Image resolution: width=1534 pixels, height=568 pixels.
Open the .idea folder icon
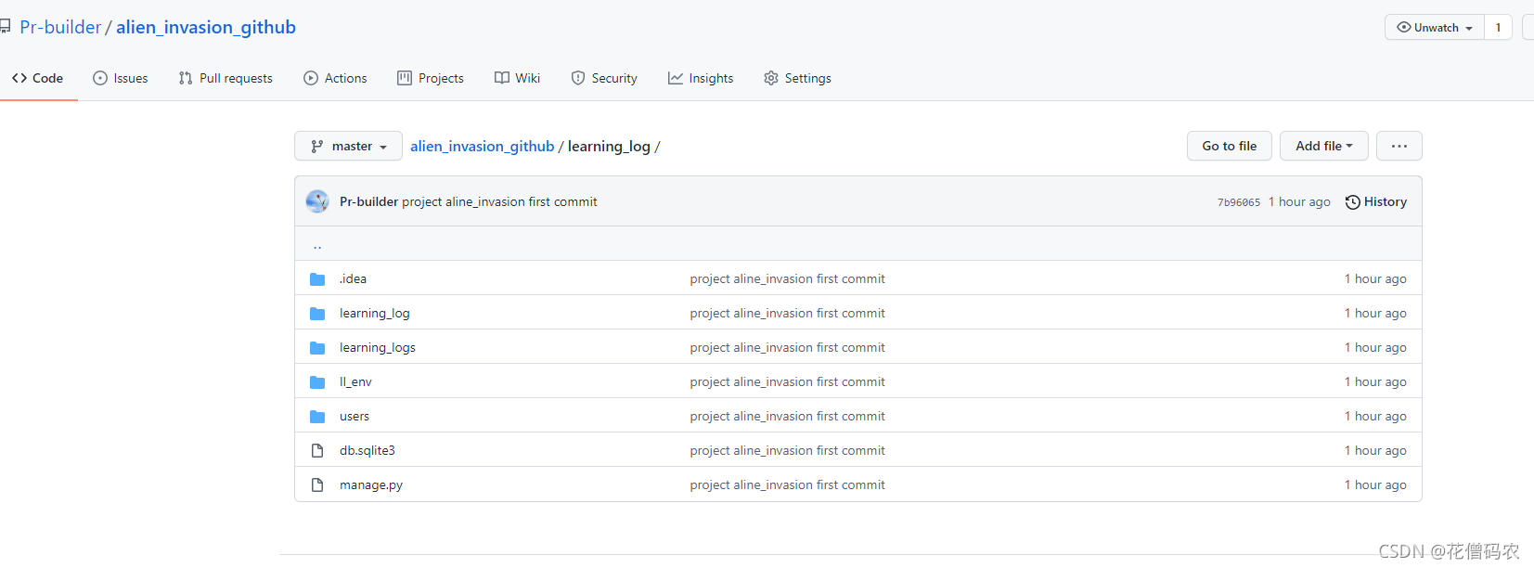pos(317,278)
